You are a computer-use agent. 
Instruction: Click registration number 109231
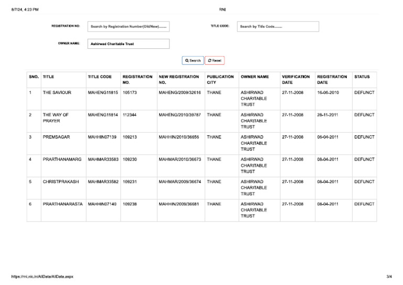[130, 182]
